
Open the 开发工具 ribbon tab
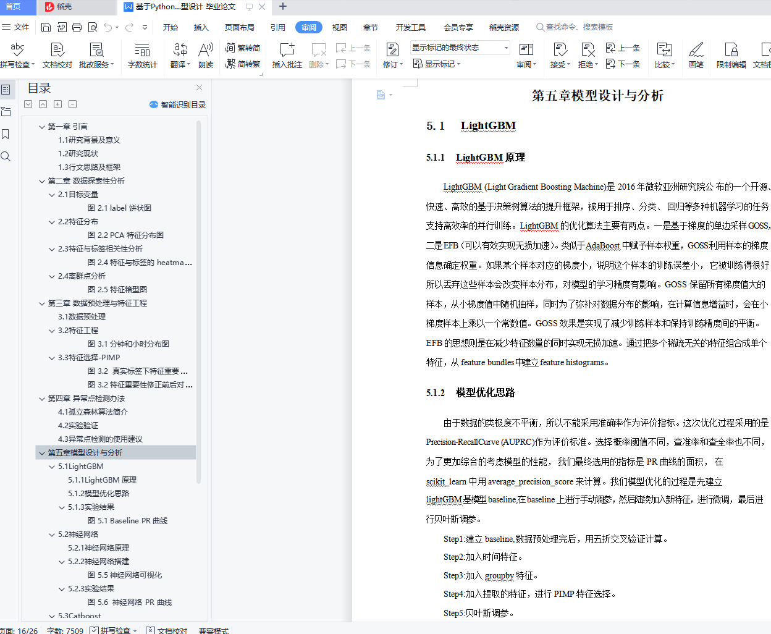pyautogui.click(x=411, y=27)
